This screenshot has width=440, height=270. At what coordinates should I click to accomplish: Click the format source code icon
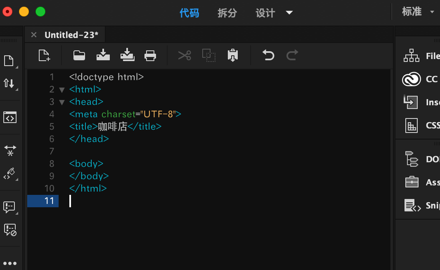pos(9,174)
